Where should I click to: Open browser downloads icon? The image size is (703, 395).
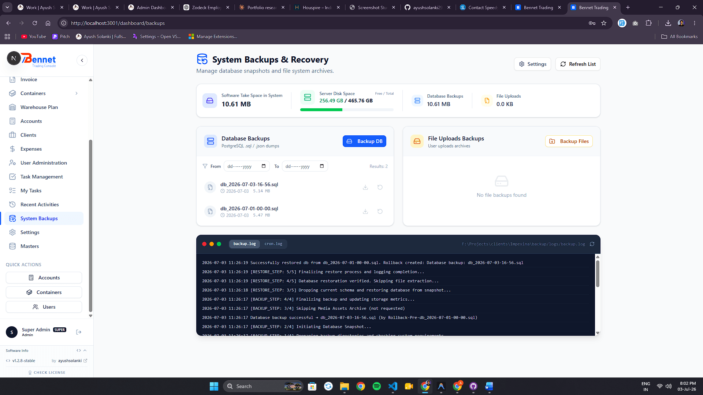[668, 23]
